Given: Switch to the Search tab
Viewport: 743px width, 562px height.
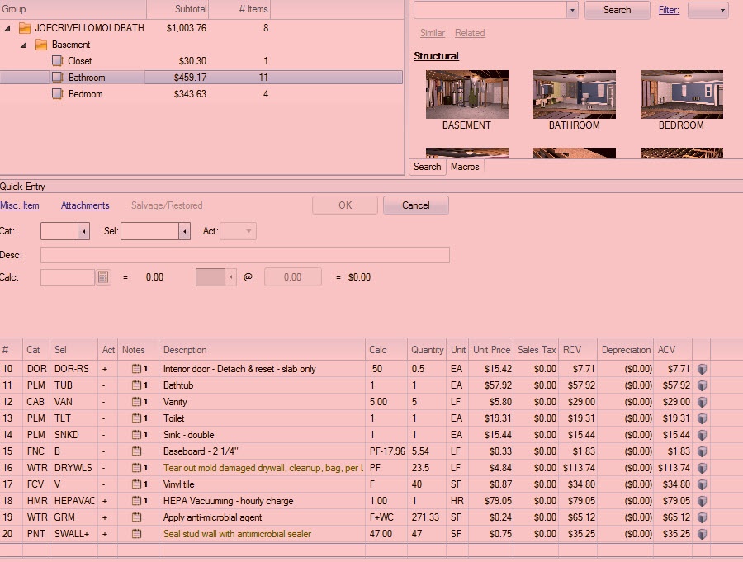Looking at the screenshot, I should (x=427, y=167).
